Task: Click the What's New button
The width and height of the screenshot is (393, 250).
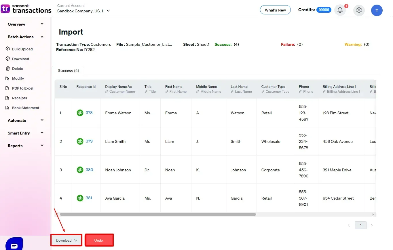Action: point(275,10)
